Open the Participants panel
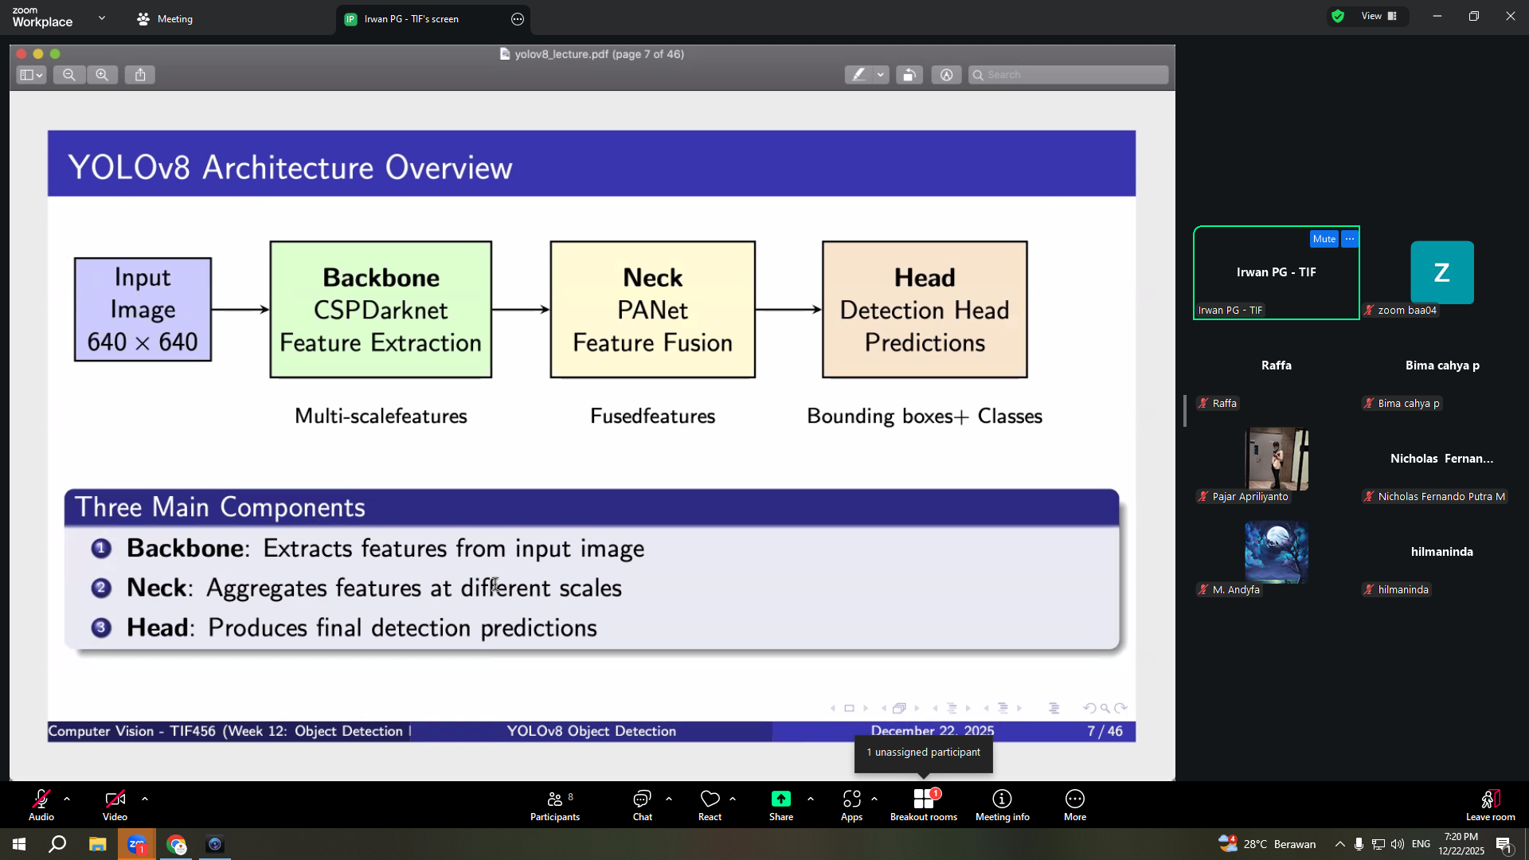 [x=555, y=805]
